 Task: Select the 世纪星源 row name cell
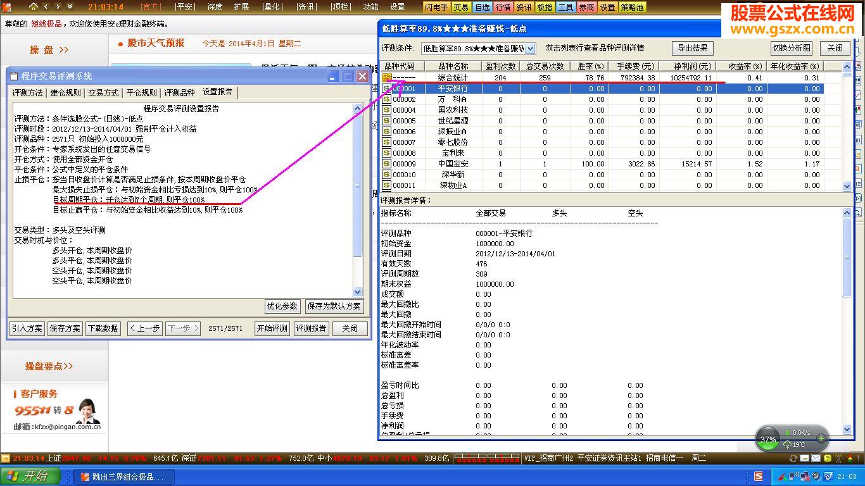[453, 121]
